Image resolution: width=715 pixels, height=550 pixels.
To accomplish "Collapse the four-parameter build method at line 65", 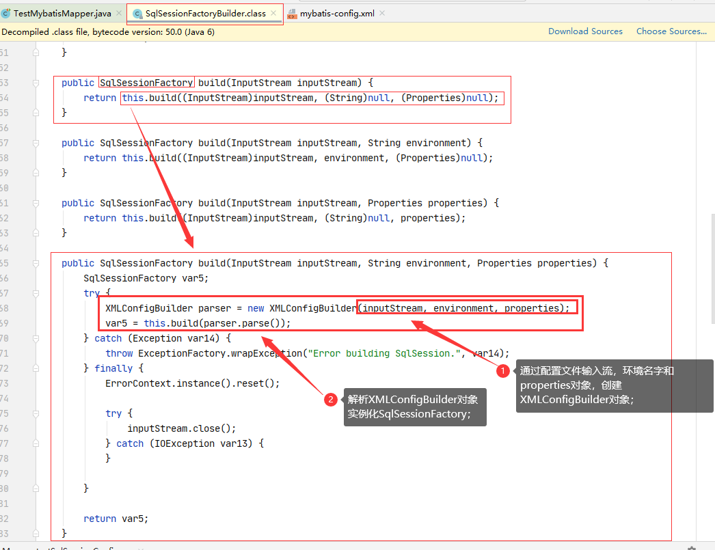I will click(37, 263).
